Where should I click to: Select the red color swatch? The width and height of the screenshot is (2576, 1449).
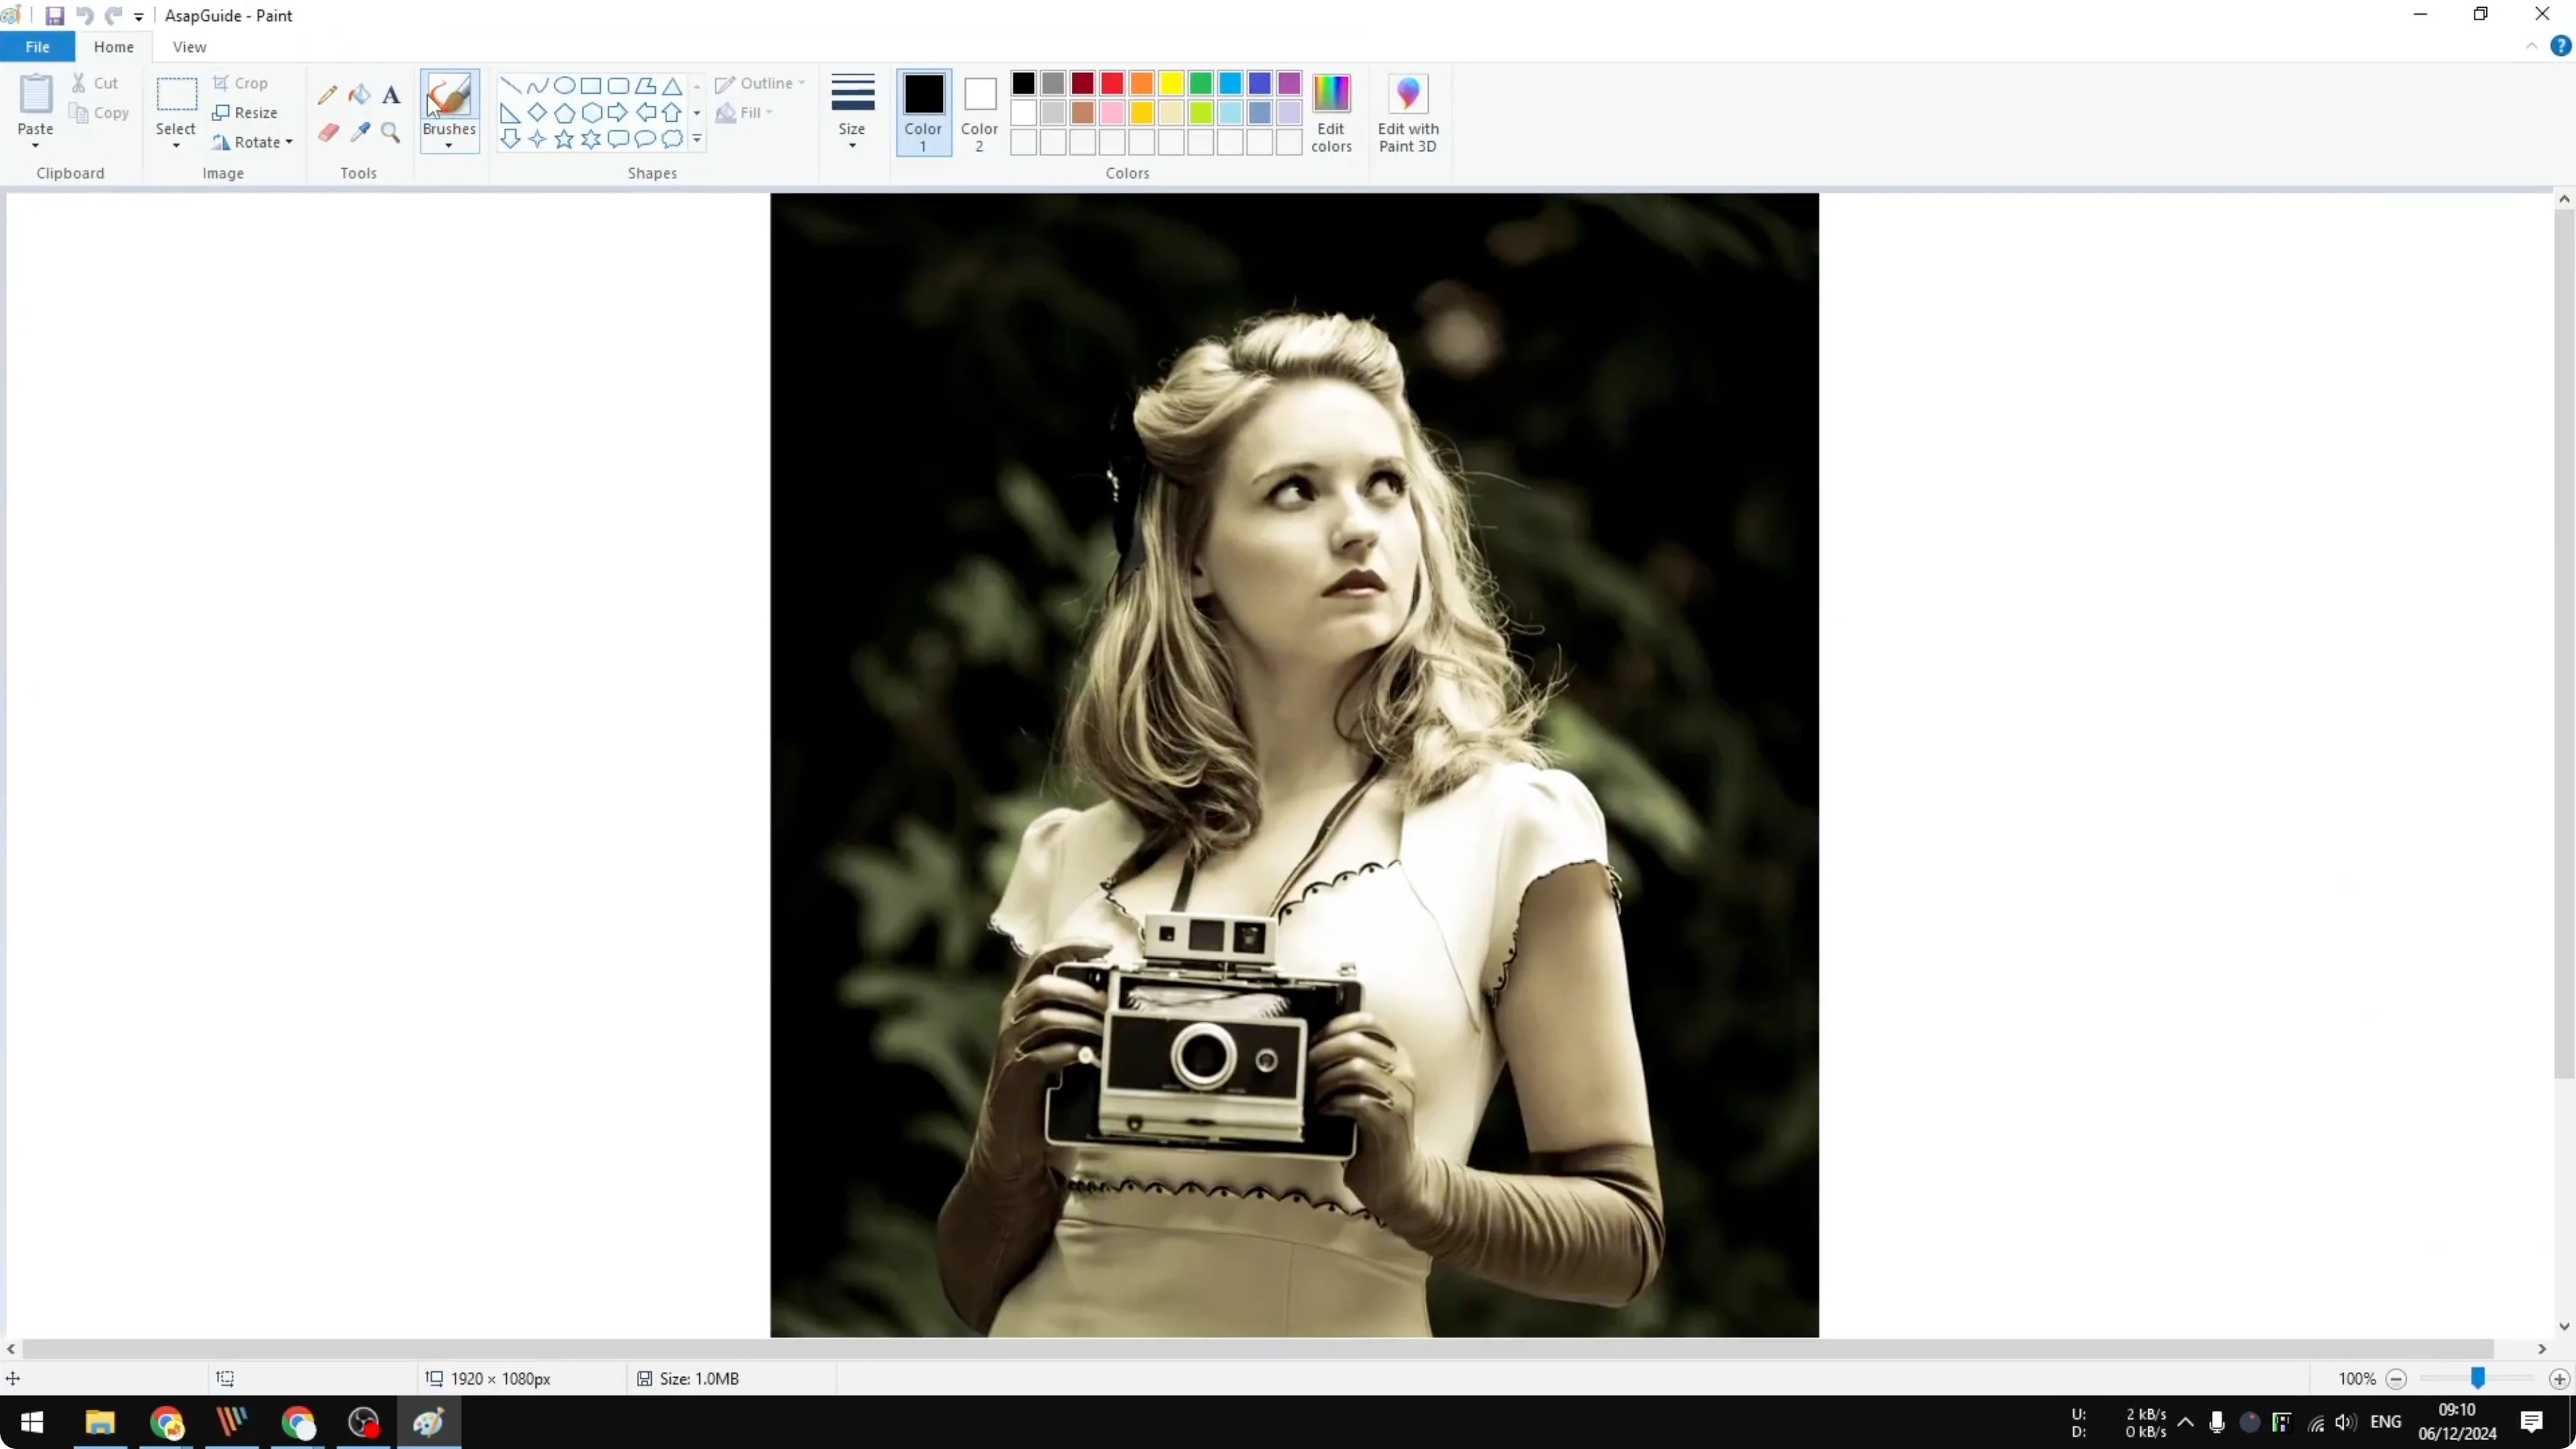(x=1112, y=84)
